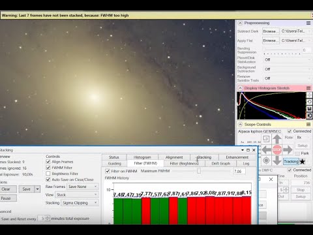Screen dimensions: 313x235
Task: Collapse the Display Histogram Stretch panel
Action: point(240,88)
